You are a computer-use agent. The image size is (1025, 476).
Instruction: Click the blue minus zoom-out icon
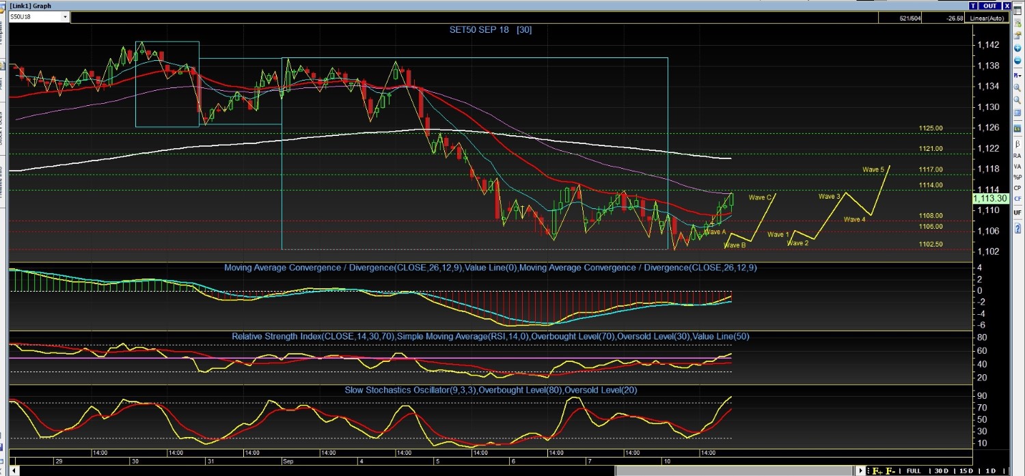[x=1017, y=60]
